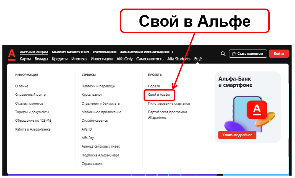Find Отделения и банкоматы

(101, 104)
